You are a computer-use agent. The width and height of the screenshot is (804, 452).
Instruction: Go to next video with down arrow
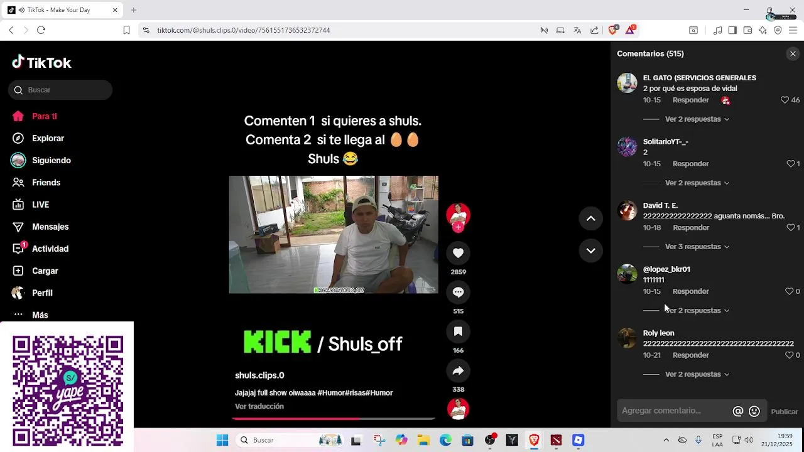pos(590,250)
